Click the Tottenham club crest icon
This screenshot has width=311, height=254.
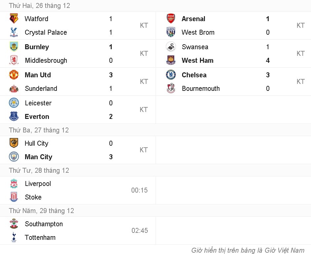click(14, 237)
